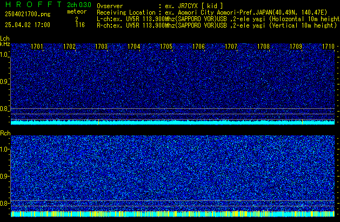The height and width of the screenshot is (222, 340).
Task: Click the Lch 0.9 frequency axis label
Action: 4,82
